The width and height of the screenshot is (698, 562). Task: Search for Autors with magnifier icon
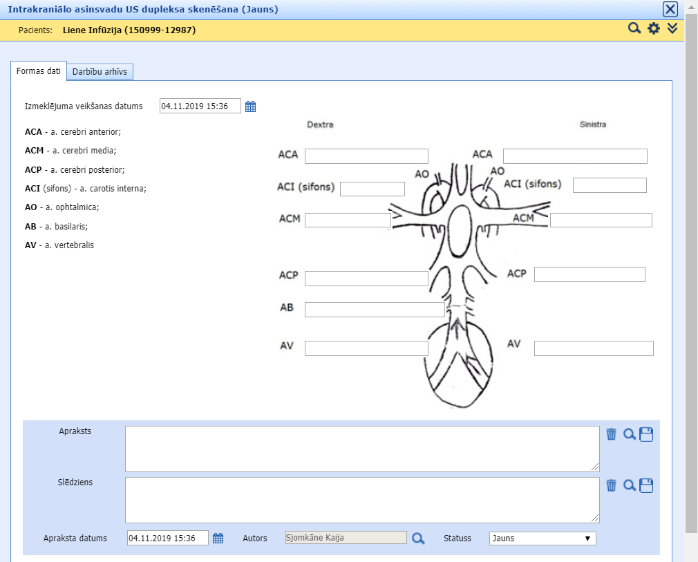pos(418,538)
